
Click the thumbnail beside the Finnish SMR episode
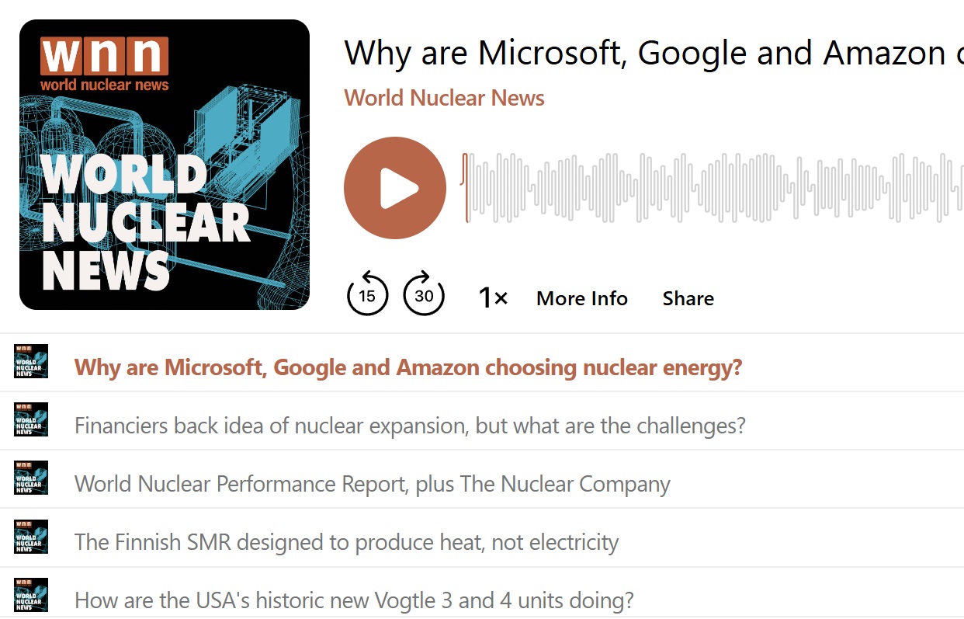[x=31, y=537]
